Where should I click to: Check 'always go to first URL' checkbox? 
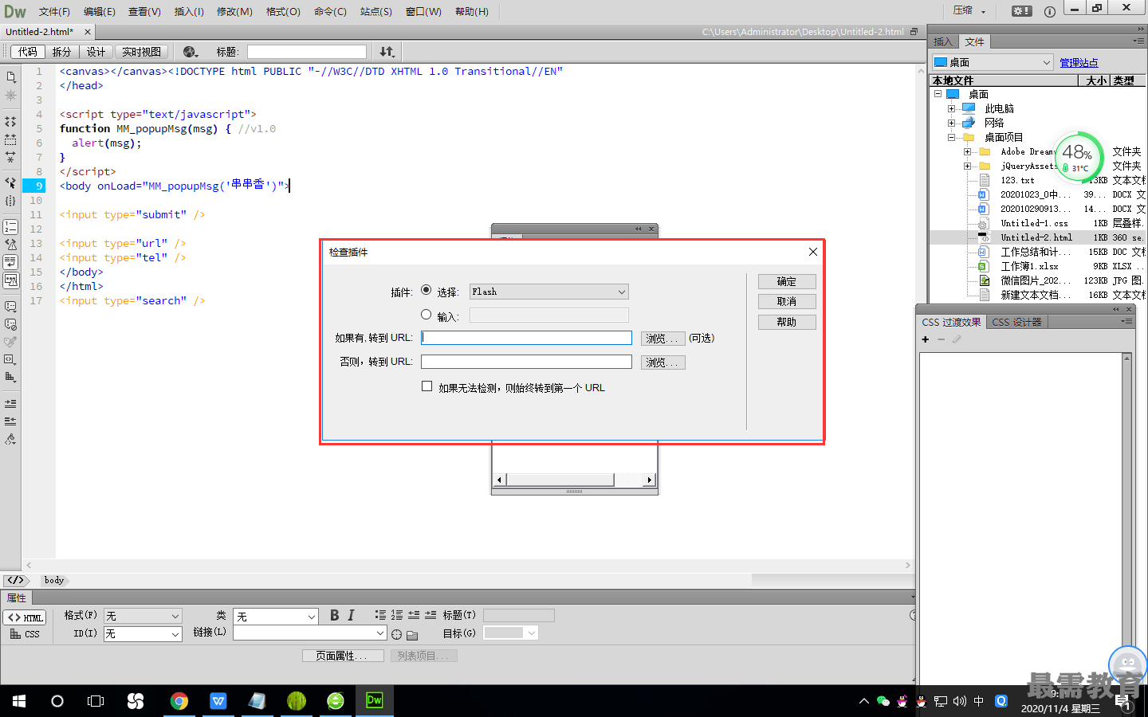click(427, 386)
